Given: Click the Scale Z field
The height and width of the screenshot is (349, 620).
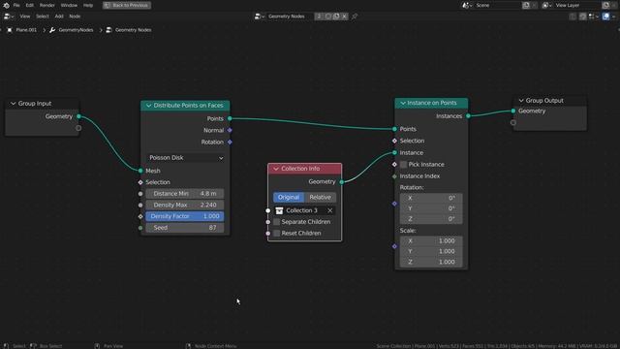Looking at the screenshot, I should [x=431, y=262].
